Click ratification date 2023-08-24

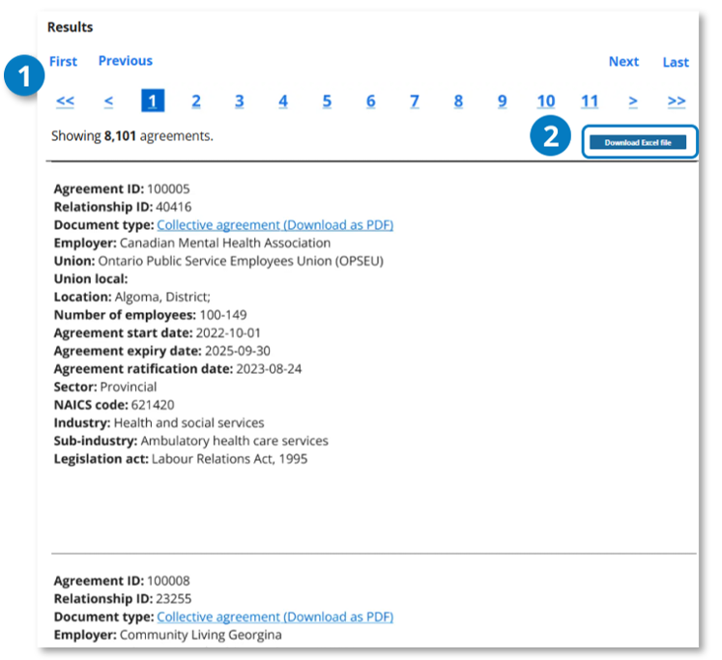coord(269,369)
